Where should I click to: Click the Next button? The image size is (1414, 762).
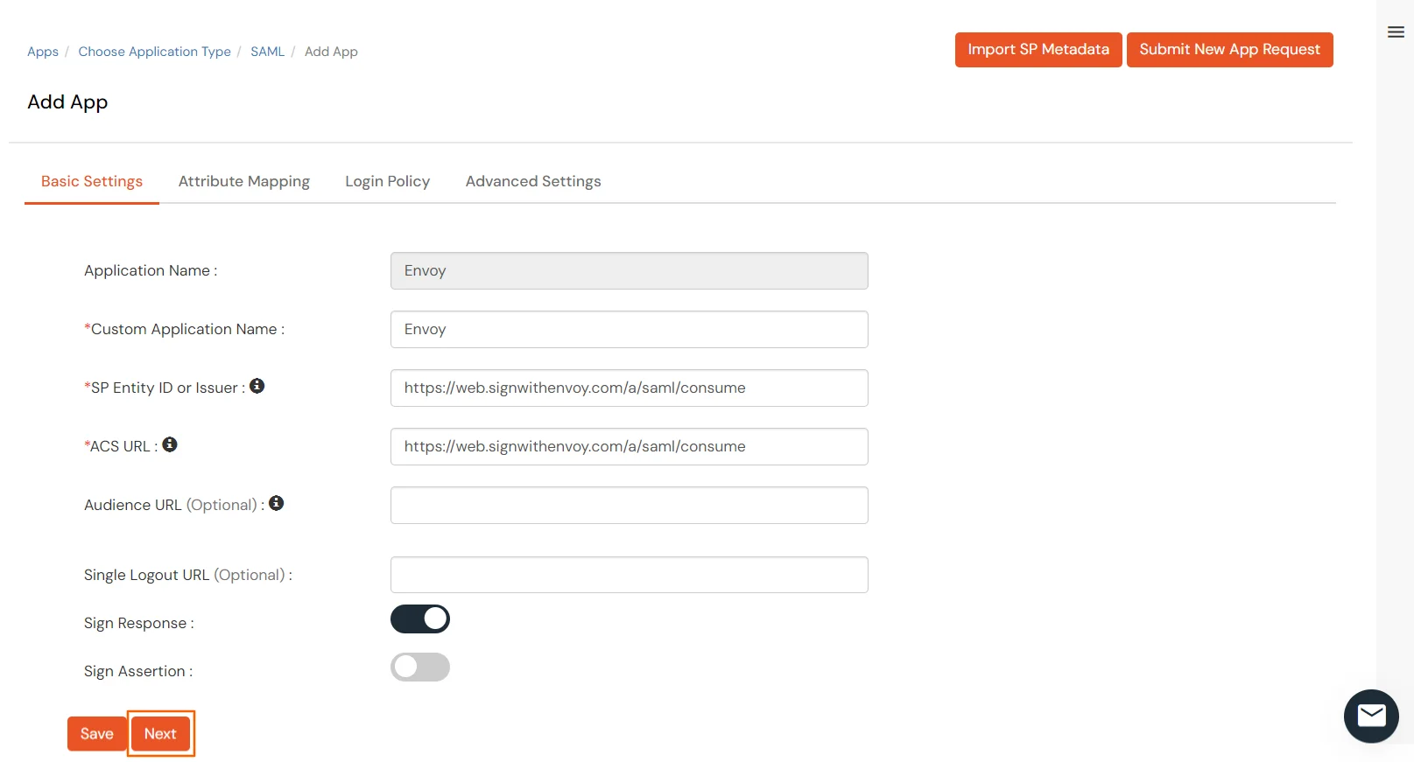tap(160, 734)
